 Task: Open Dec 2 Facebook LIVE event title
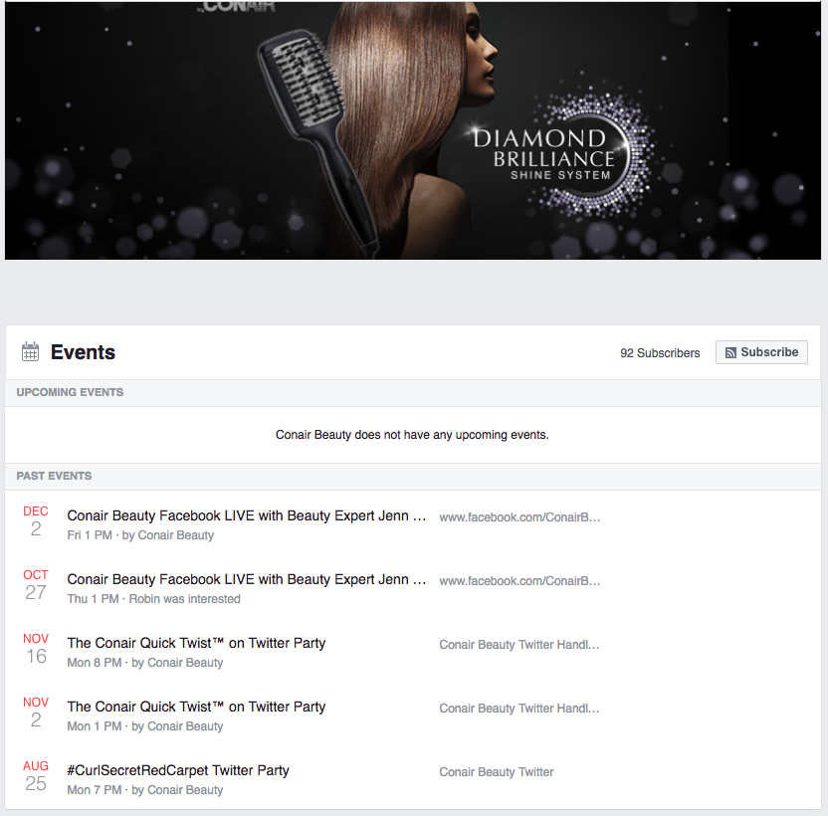click(x=246, y=515)
